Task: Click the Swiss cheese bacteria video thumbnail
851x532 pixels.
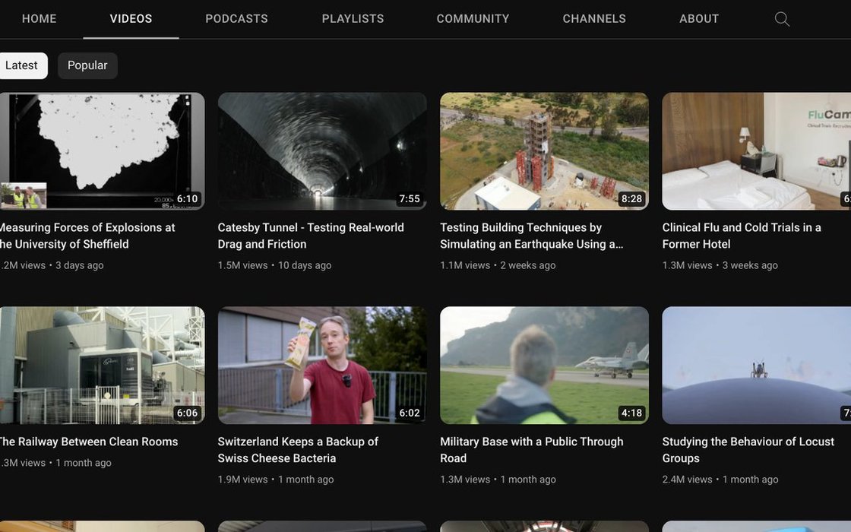Action: (x=322, y=365)
